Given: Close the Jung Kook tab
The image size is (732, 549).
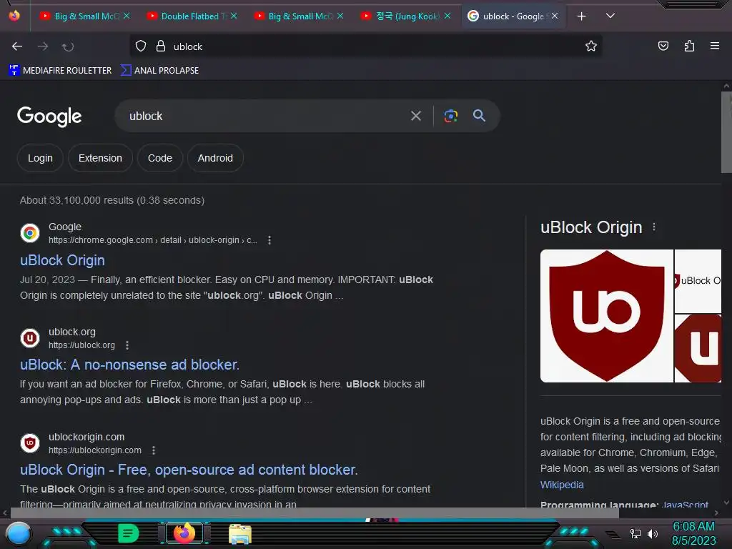Looking at the screenshot, I should (447, 16).
